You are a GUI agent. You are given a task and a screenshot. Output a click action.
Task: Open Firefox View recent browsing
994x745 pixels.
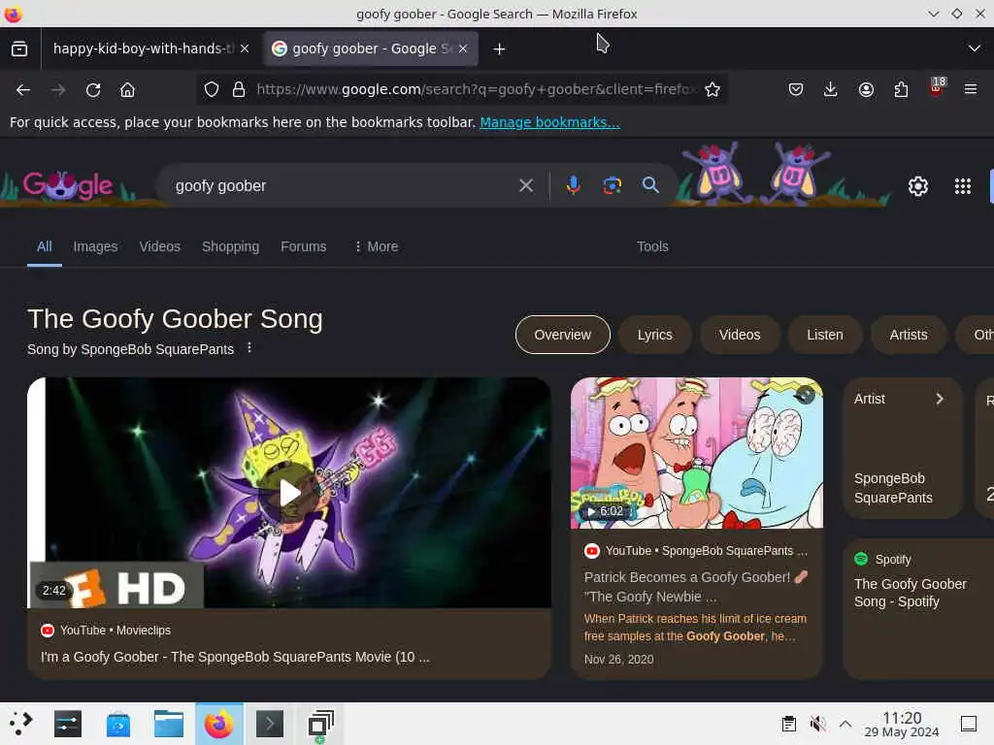(19, 49)
